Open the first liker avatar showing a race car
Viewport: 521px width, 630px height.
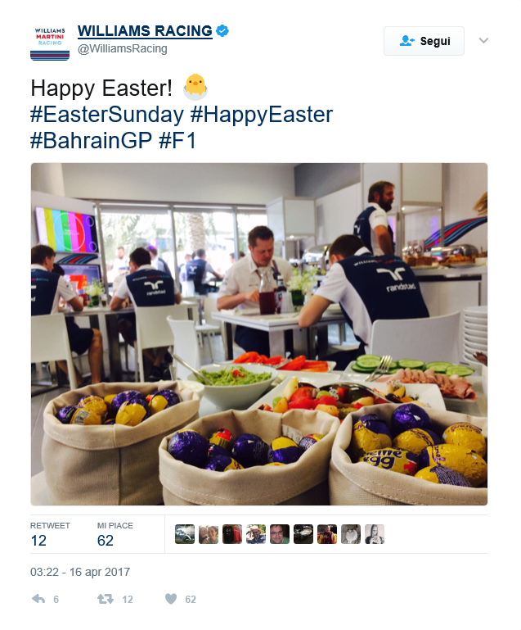pos(185,534)
